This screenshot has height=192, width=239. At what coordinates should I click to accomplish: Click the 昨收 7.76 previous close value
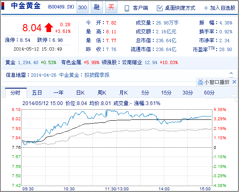click(x=111, y=49)
